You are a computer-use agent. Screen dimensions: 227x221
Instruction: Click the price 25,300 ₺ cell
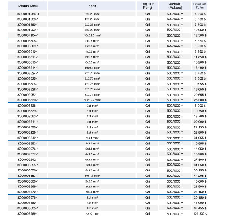200,100
